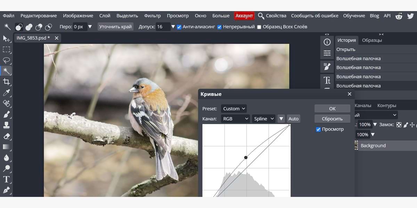Switch to the Каналы tab
This screenshot has width=417, height=208.
(363, 105)
